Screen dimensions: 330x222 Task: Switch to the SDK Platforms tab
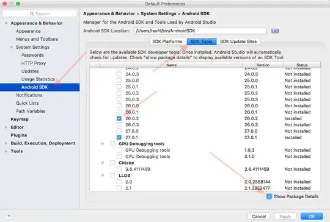(x=167, y=41)
